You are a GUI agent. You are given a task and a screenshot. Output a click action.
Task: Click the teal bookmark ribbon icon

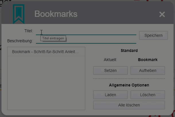[x=19, y=14]
